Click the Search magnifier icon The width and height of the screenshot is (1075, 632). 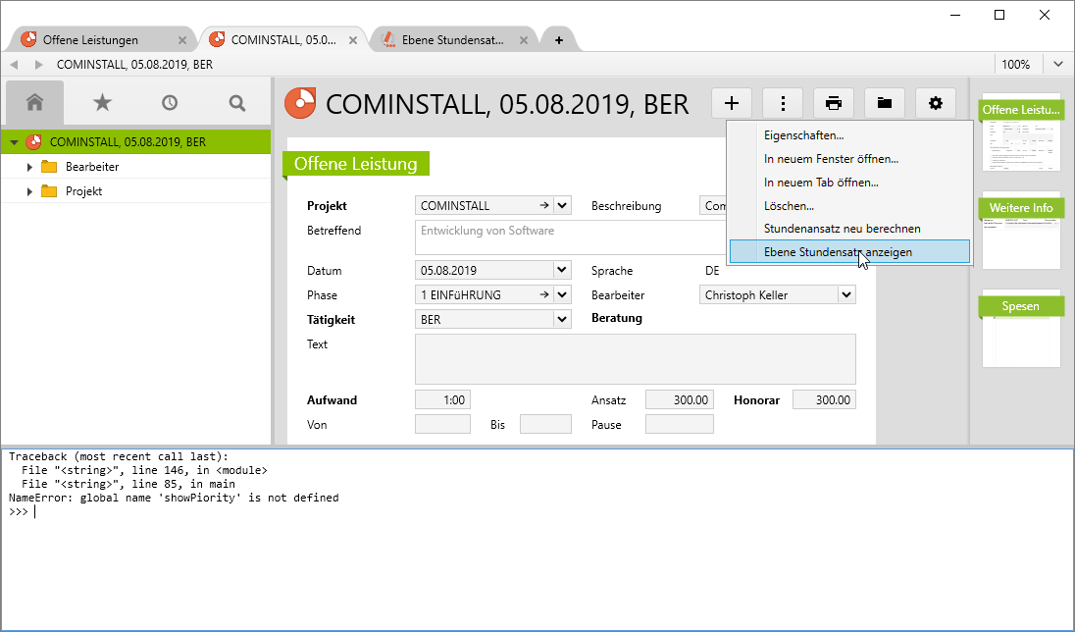coord(236,102)
